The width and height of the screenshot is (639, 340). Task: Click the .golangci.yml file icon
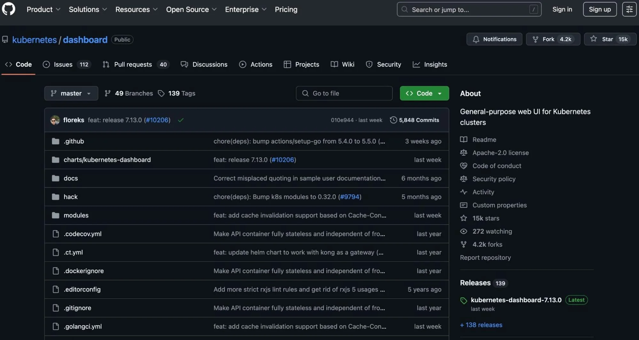click(x=56, y=327)
